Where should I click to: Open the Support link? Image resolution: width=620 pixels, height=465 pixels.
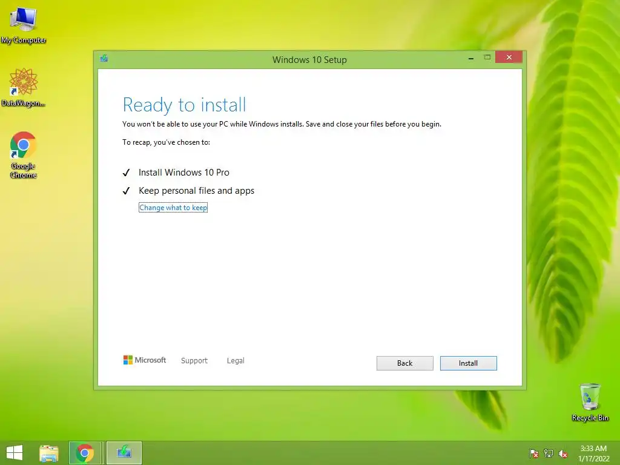click(x=194, y=361)
